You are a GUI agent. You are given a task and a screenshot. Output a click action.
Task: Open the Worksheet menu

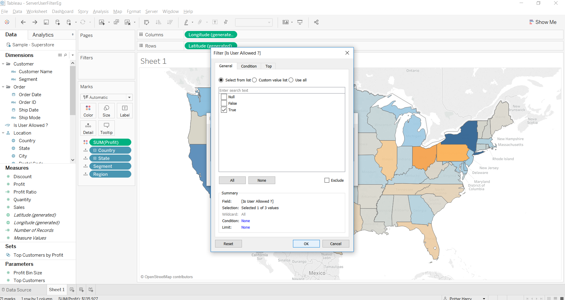[37, 12]
